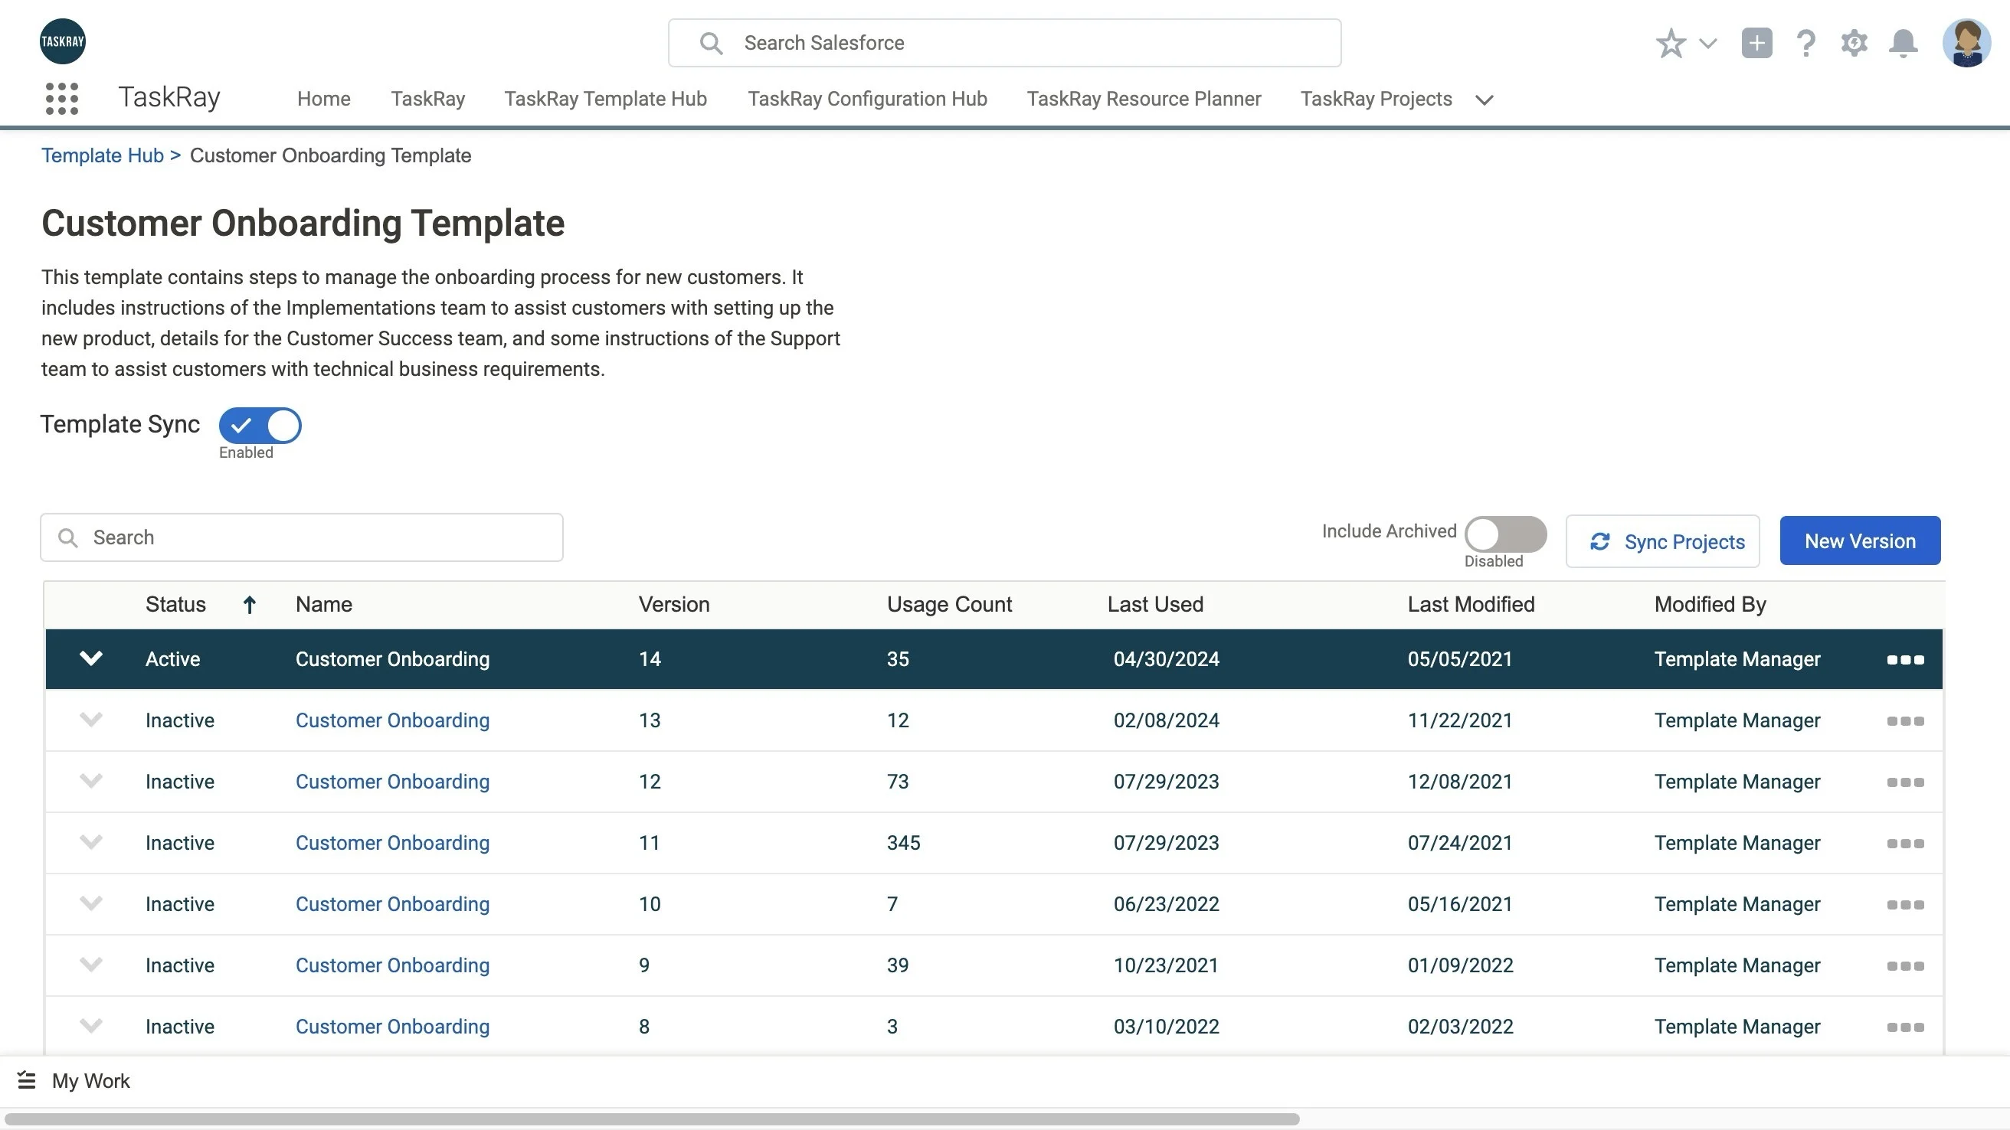Open the App Launcher dots grid
Viewport: 2010px width, 1130px height.
pyautogui.click(x=61, y=99)
